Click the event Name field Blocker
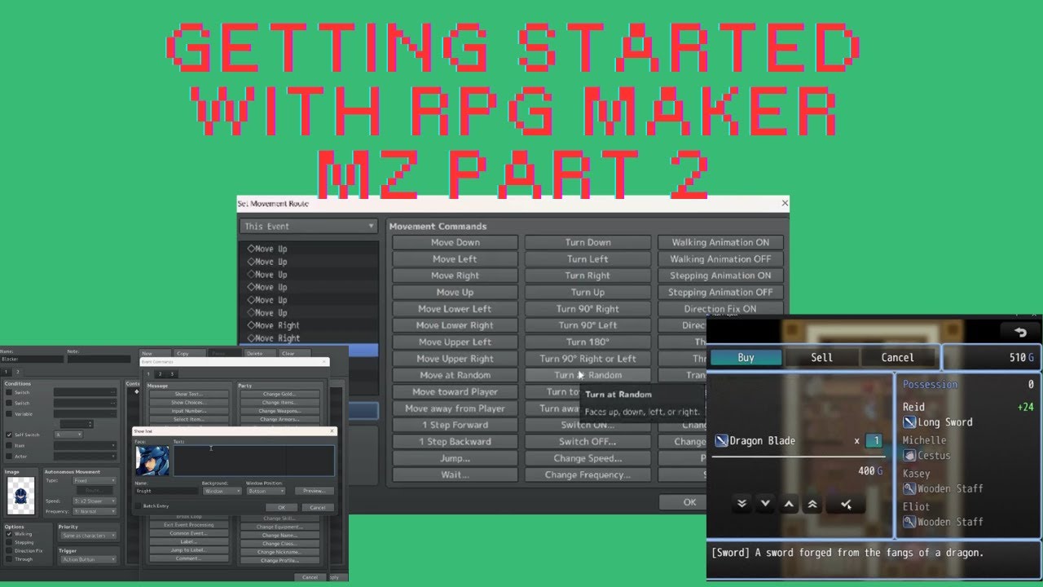 32,359
